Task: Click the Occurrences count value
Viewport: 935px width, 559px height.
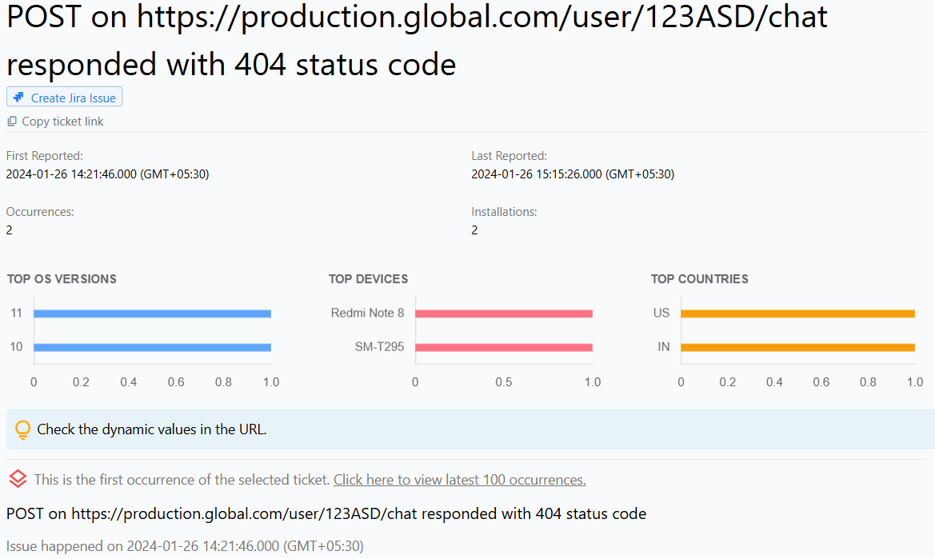Action: (x=8, y=230)
